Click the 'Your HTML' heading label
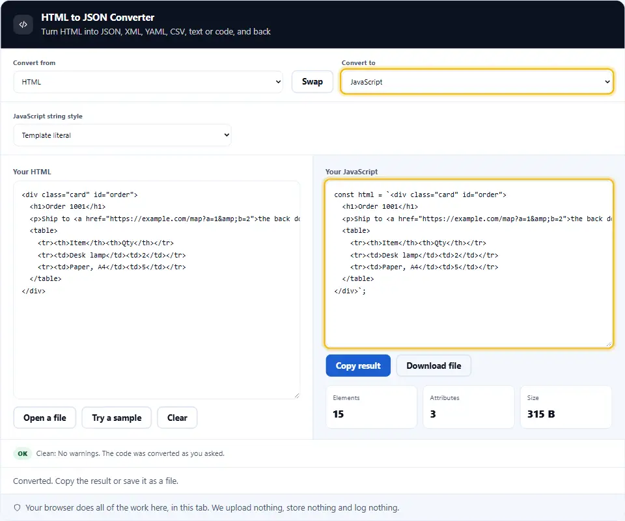625x521 pixels. [32, 172]
